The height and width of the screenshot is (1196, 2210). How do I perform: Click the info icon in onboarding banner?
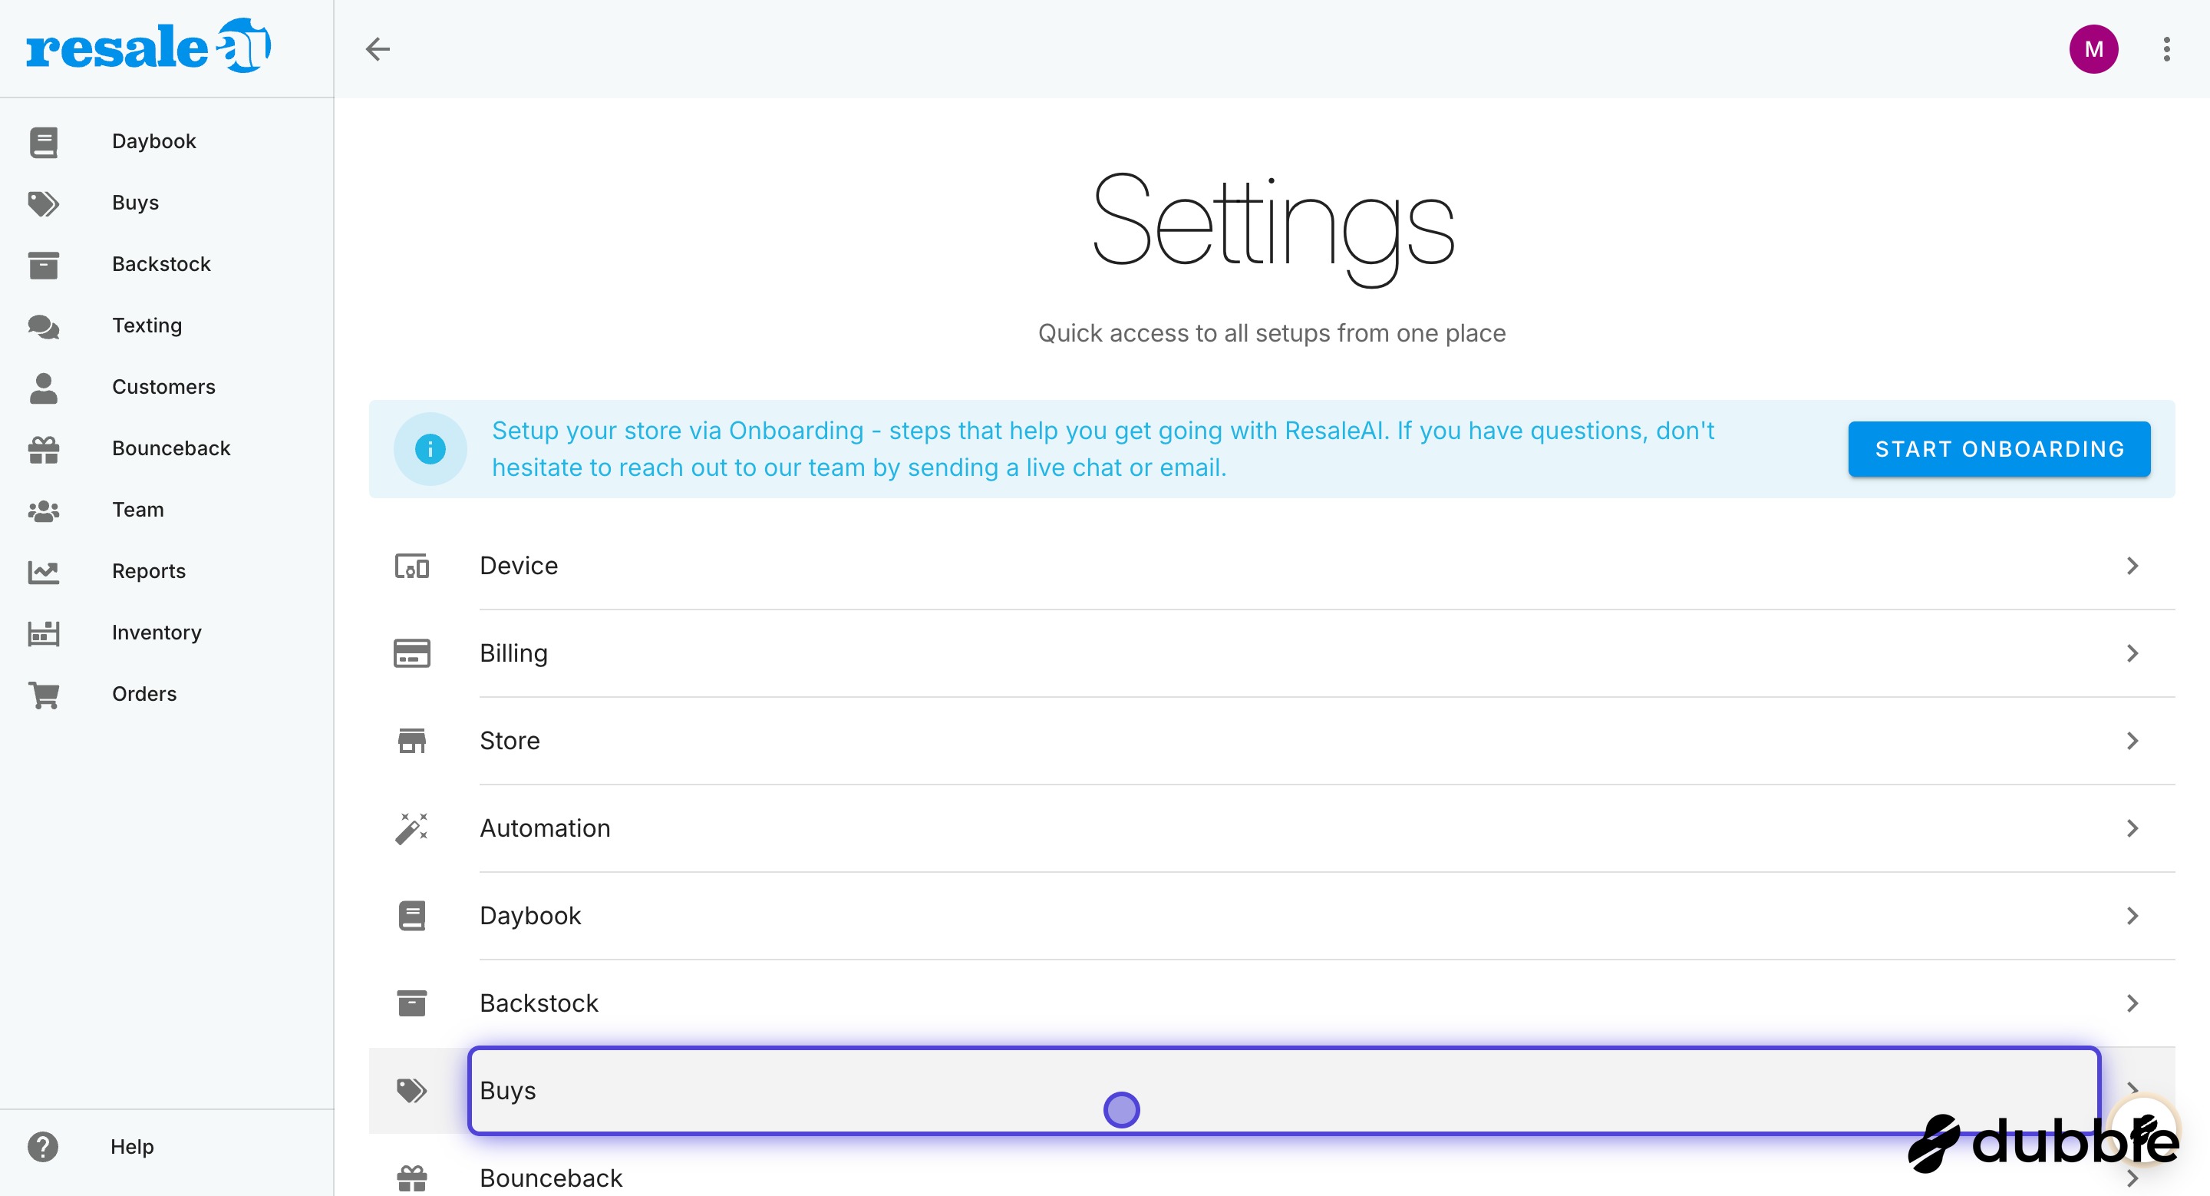coord(430,449)
